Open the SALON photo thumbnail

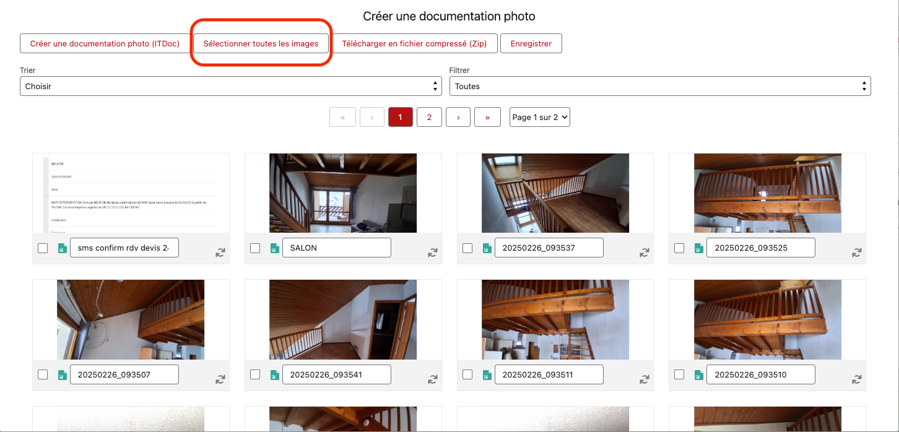pyautogui.click(x=343, y=193)
